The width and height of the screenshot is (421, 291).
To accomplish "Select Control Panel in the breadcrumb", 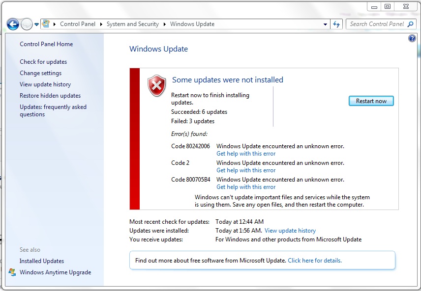I will click(78, 24).
